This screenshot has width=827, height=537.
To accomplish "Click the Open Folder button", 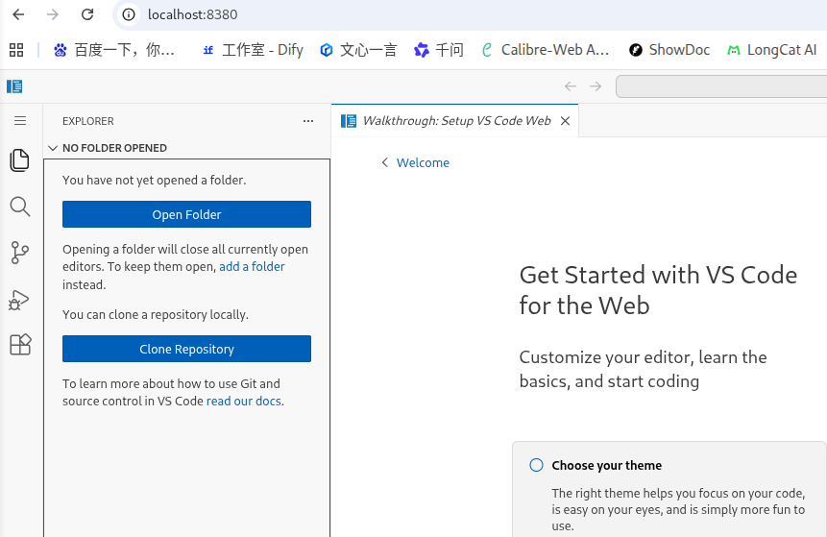I will (186, 214).
